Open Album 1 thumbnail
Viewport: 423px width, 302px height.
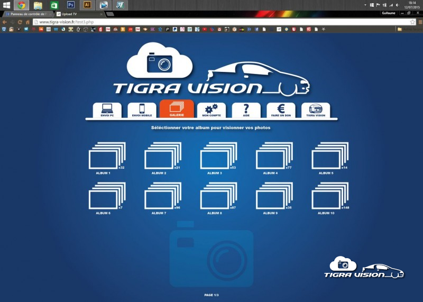106,156
